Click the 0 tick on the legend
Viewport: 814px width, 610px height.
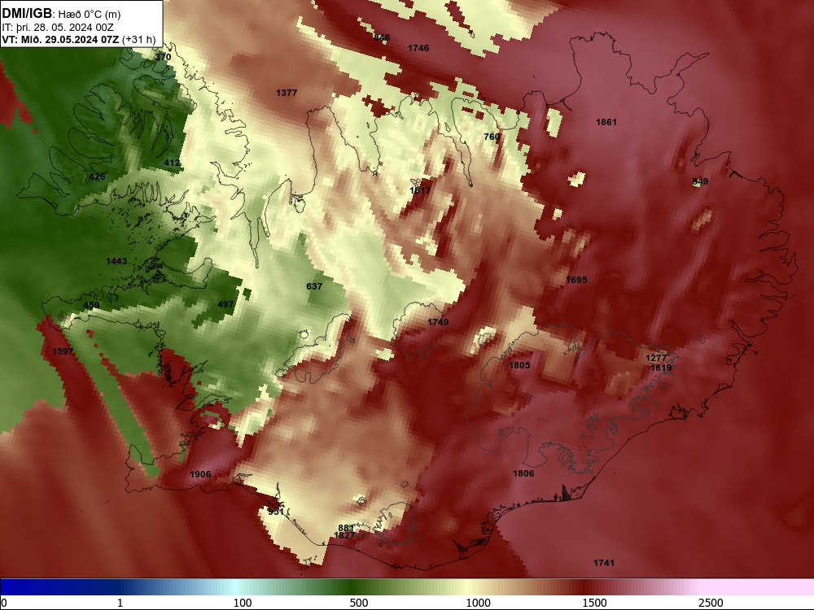tap(4, 603)
